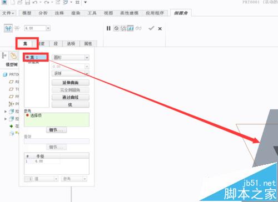278x202 pixels.
Task: Switch to the 模型 ribbon tab
Action: coord(27,13)
